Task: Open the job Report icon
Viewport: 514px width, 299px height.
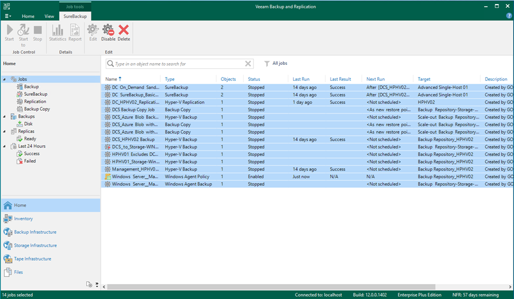Action: point(75,32)
